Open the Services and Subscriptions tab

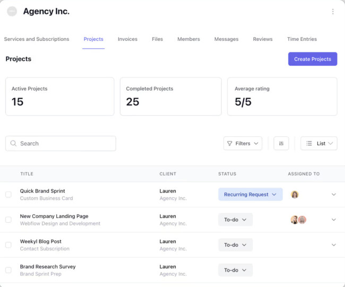tap(37, 39)
